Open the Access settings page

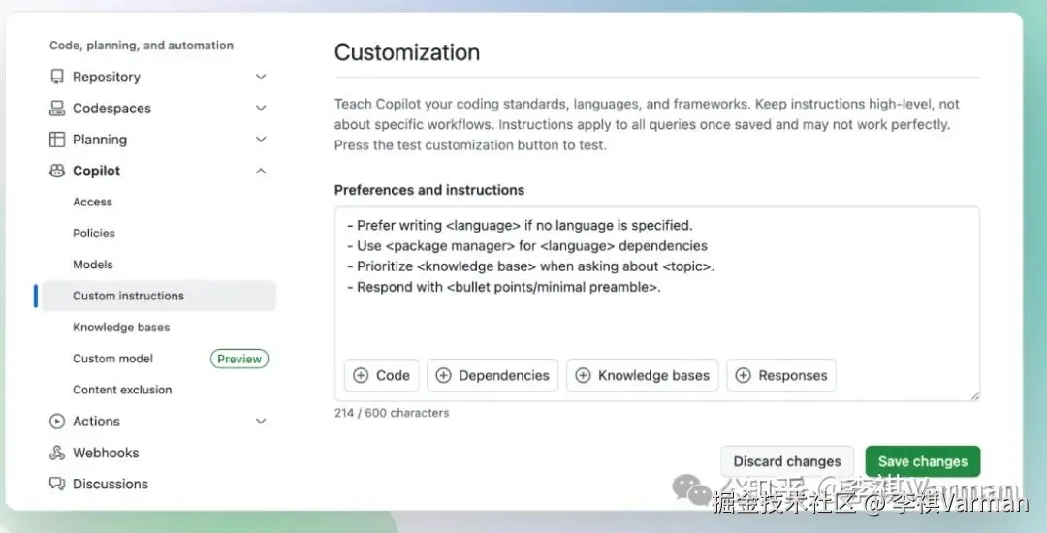click(x=92, y=202)
